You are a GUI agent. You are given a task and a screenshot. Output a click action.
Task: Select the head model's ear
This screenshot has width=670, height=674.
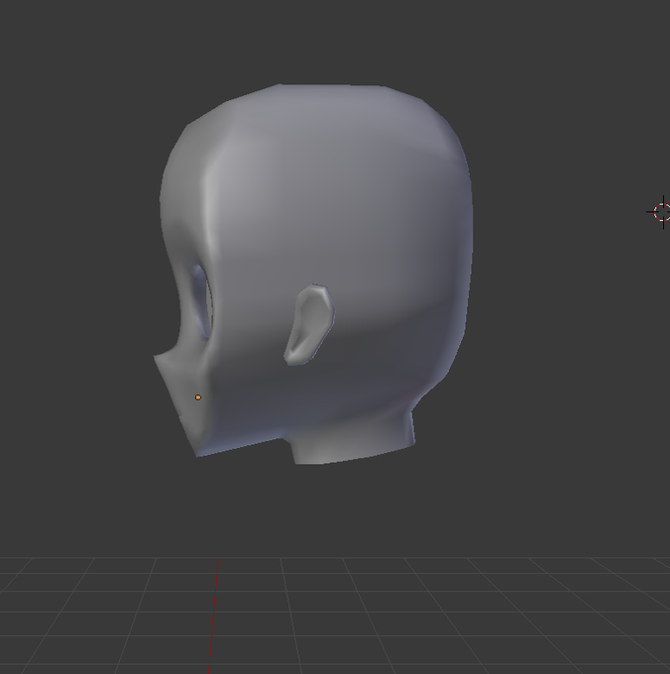click(x=309, y=325)
